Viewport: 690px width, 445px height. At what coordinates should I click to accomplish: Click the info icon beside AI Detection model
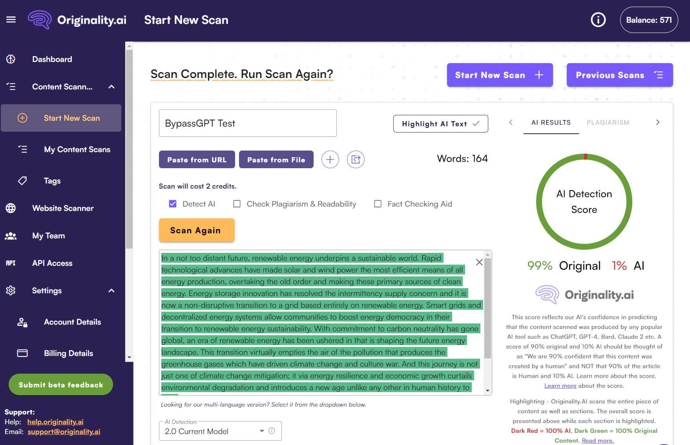point(272,431)
